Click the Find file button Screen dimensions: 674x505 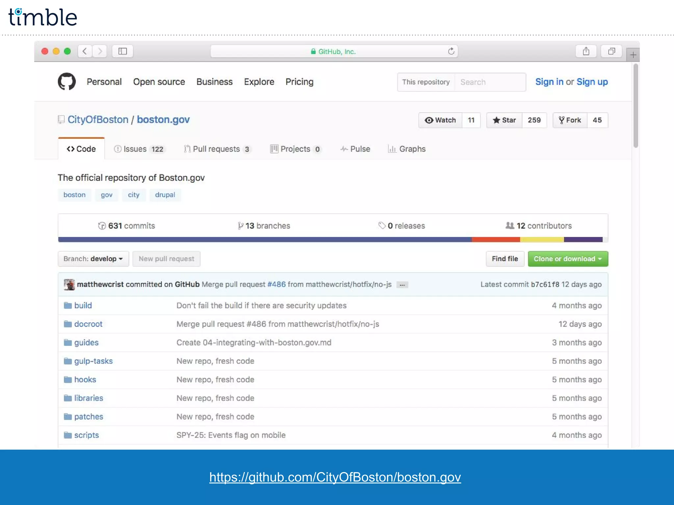click(505, 259)
